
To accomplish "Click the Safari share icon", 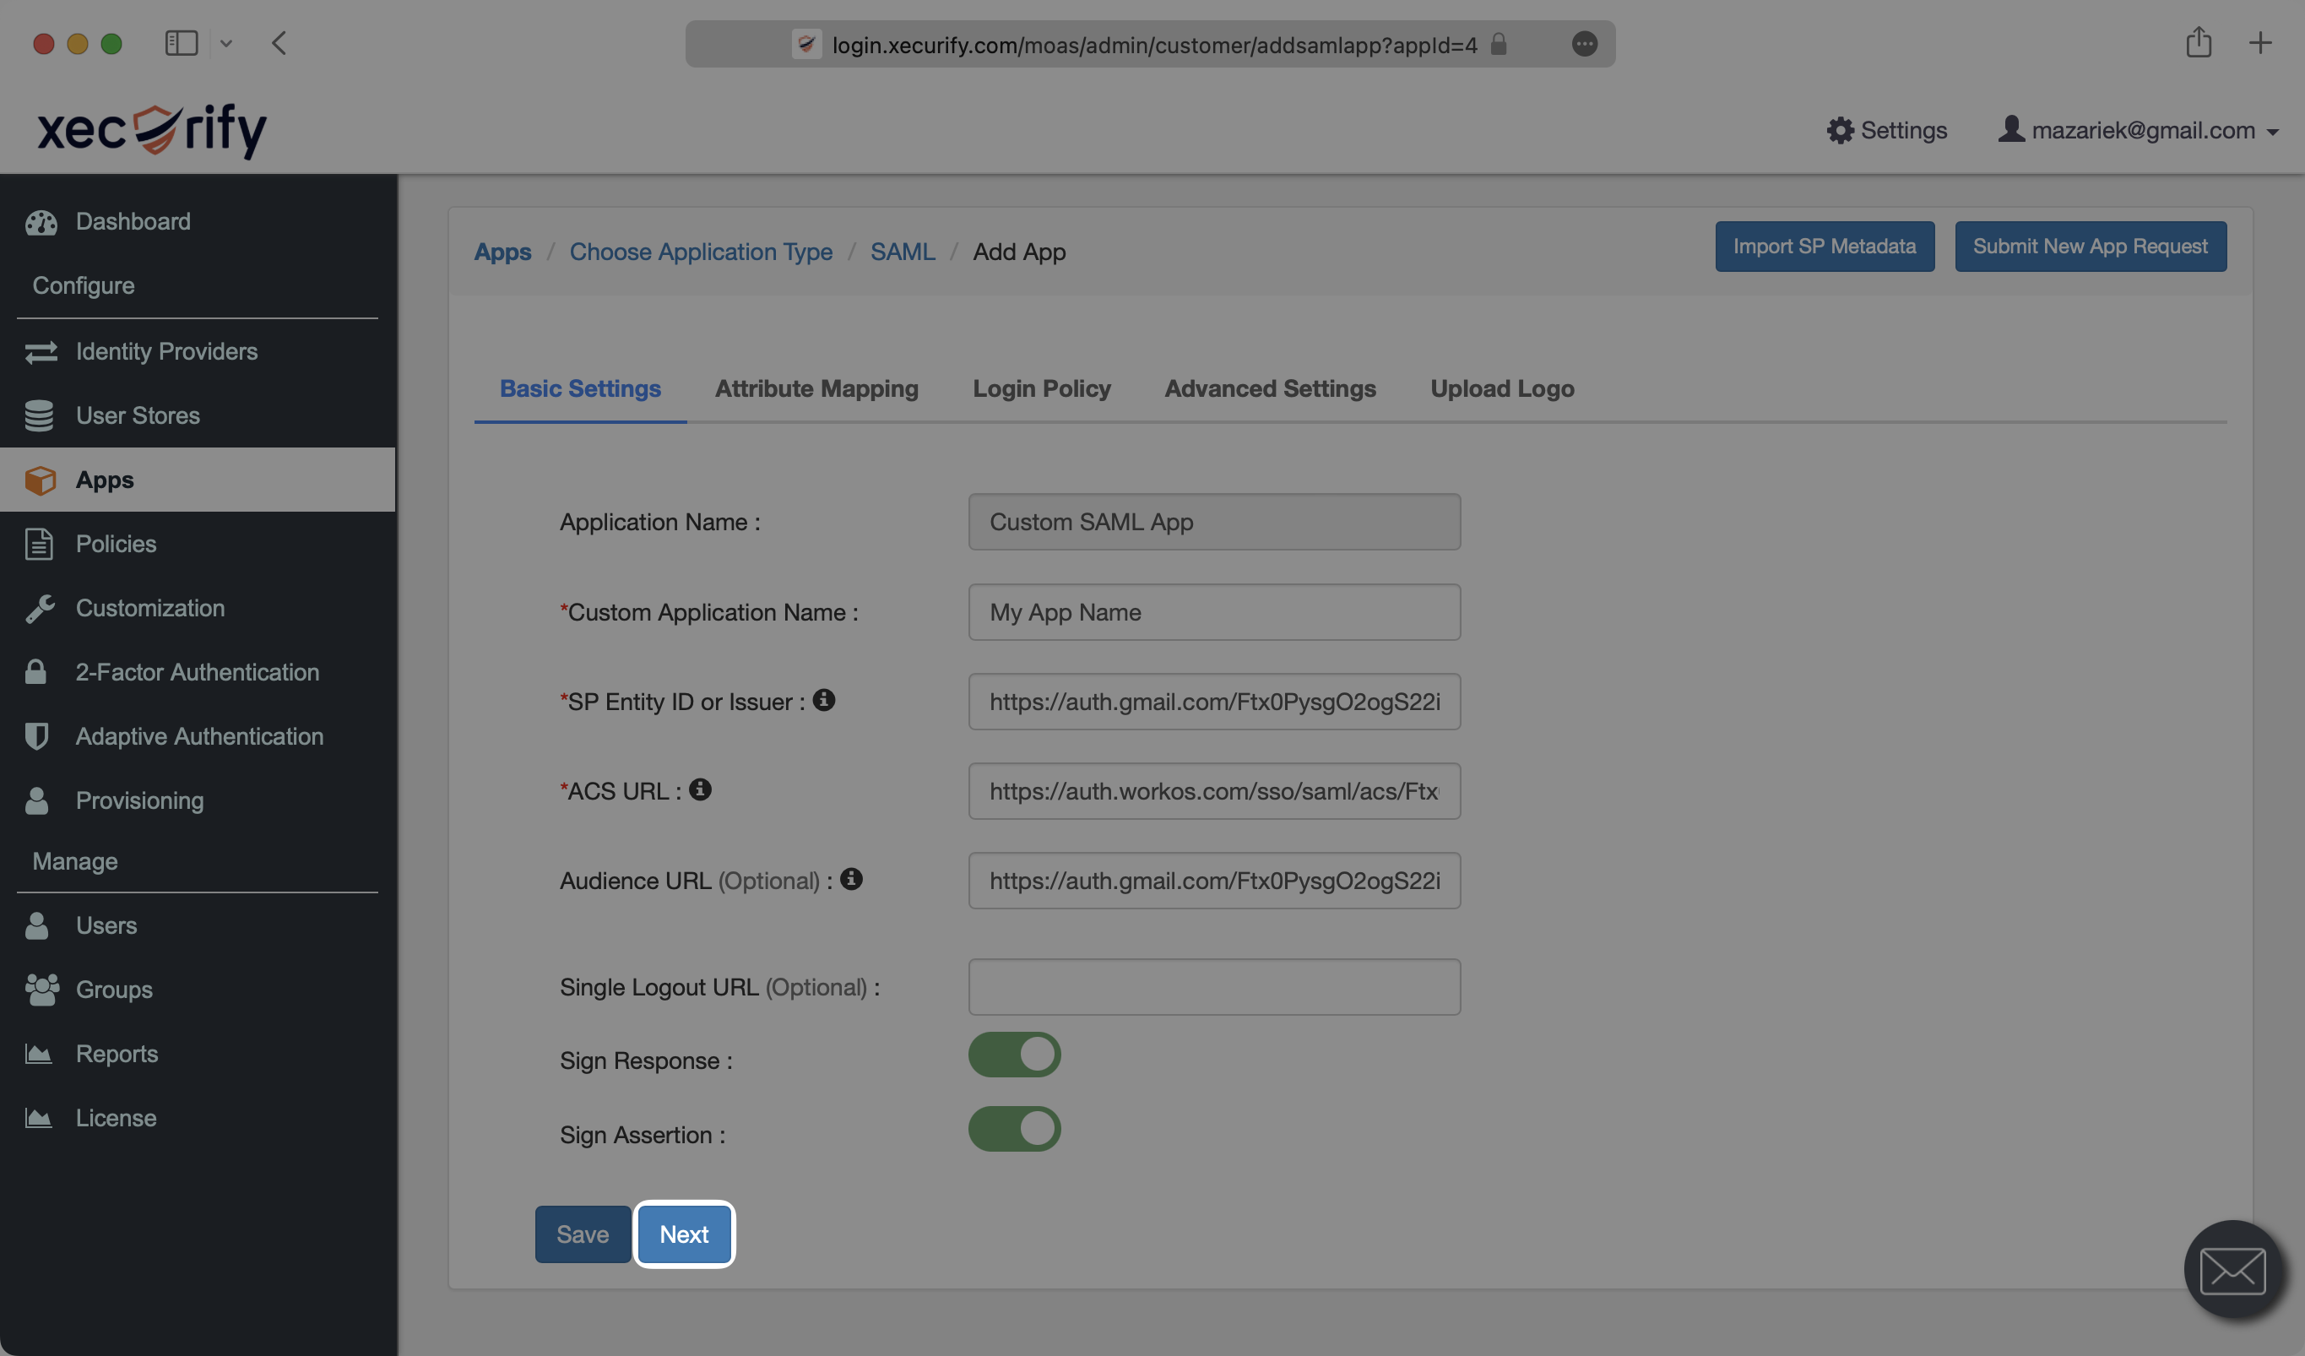I will click(2198, 43).
